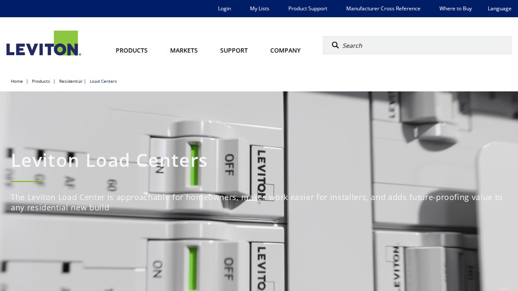
Task: Open the COMPANY menu
Action: point(285,50)
